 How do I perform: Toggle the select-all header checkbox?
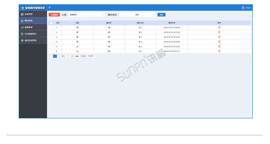coord(51,23)
